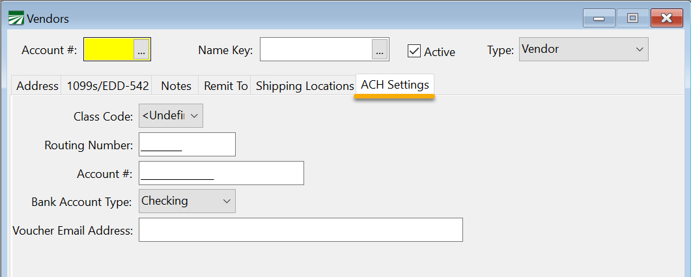The image size is (691, 277).
Task: Open the 1099s/EDD-542 tab
Action: pos(108,86)
